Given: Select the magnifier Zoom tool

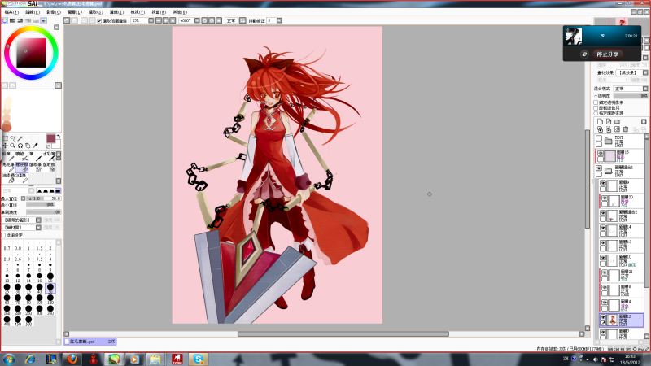Looking at the screenshot, I should point(14,146).
